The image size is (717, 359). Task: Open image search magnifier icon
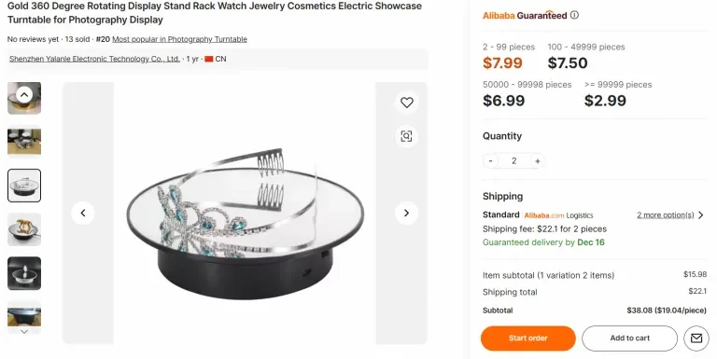pyautogui.click(x=406, y=136)
